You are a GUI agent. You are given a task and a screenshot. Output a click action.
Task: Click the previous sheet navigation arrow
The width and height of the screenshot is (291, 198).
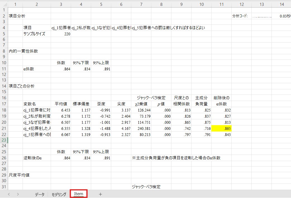(x=9, y=194)
